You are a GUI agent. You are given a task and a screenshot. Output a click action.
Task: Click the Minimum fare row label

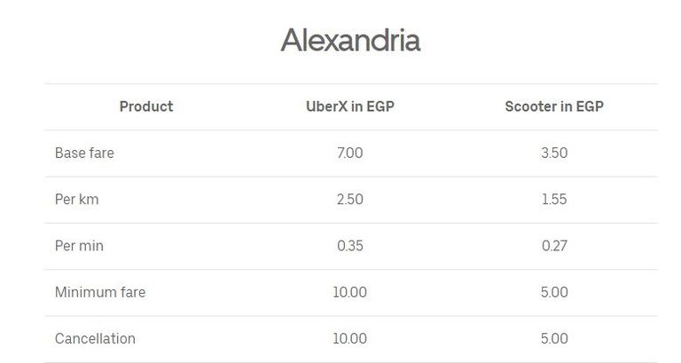(100, 292)
